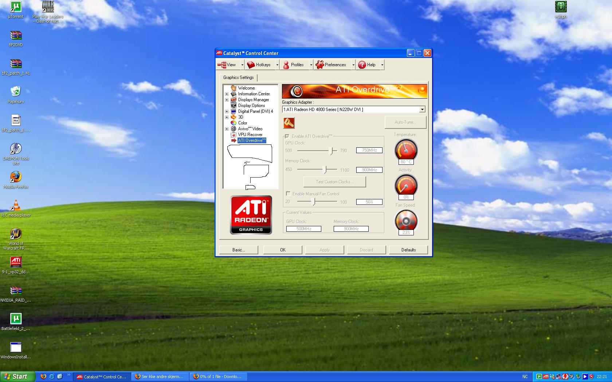This screenshot has height=382, width=612.
Task: Select Display Options in the tree
Action: click(251, 106)
